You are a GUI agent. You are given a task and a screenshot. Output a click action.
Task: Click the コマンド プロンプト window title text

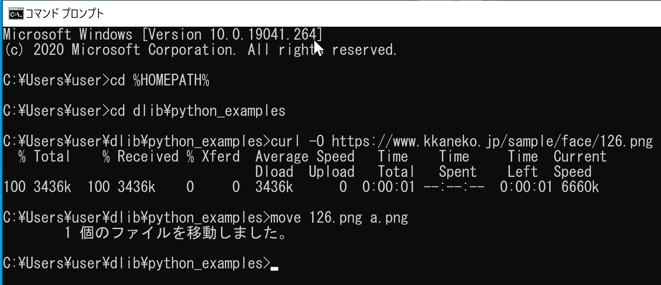pyautogui.click(x=65, y=14)
